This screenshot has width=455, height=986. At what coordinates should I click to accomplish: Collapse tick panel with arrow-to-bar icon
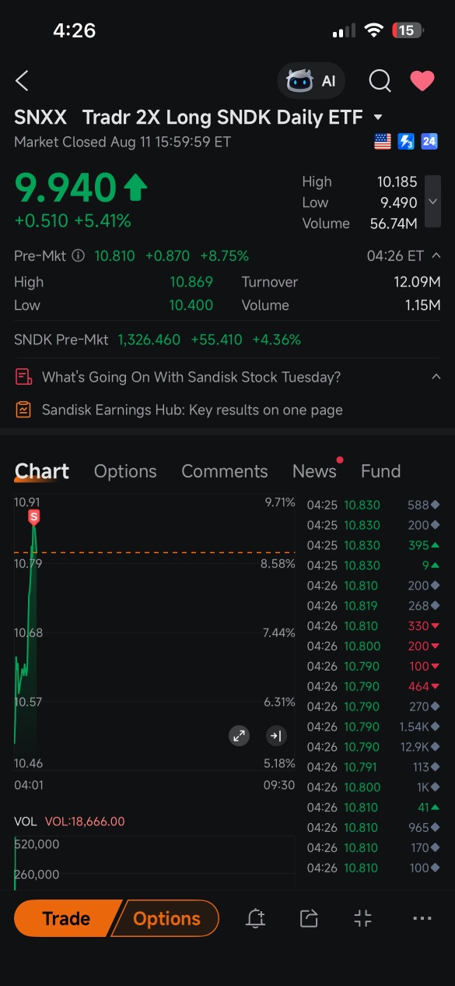(x=275, y=735)
